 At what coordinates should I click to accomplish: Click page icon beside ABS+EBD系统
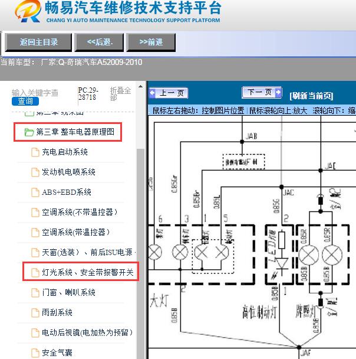pyautogui.click(x=35, y=192)
